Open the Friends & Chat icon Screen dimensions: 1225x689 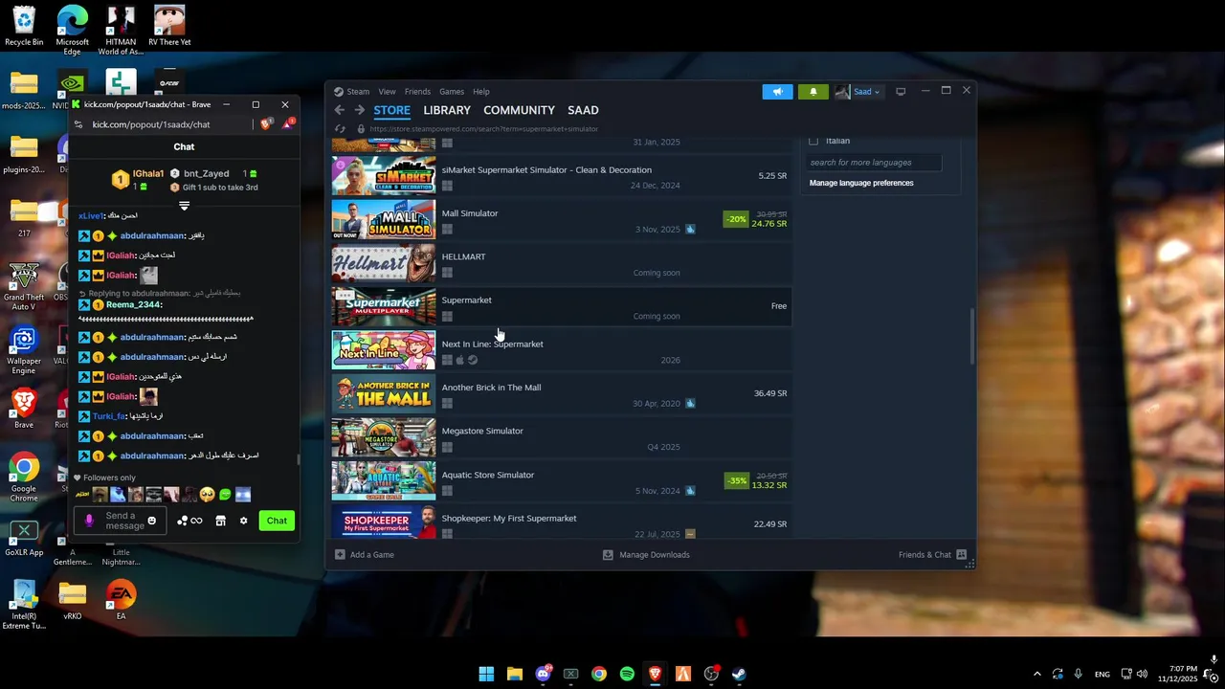pos(962,555)
